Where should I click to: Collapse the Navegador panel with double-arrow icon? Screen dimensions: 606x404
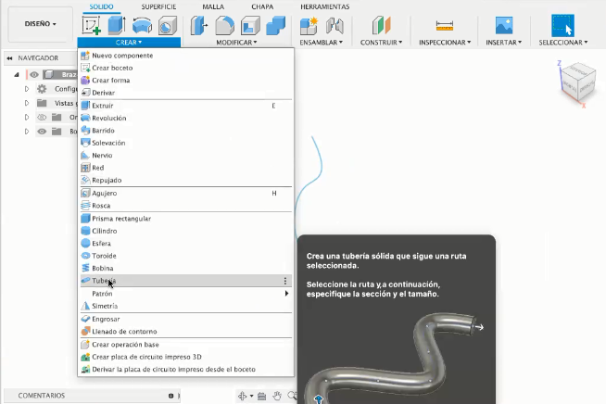click(9, 58)
